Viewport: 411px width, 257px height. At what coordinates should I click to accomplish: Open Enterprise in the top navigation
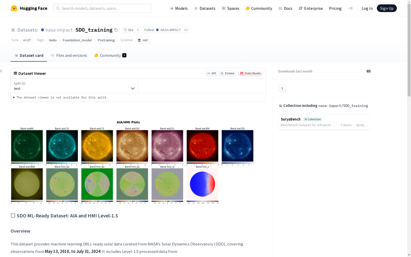pyautogui.click(x=311, y=8)
